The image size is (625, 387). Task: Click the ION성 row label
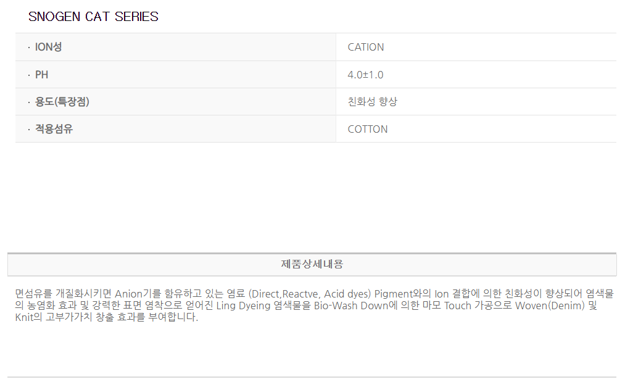[x=48, y=47]
